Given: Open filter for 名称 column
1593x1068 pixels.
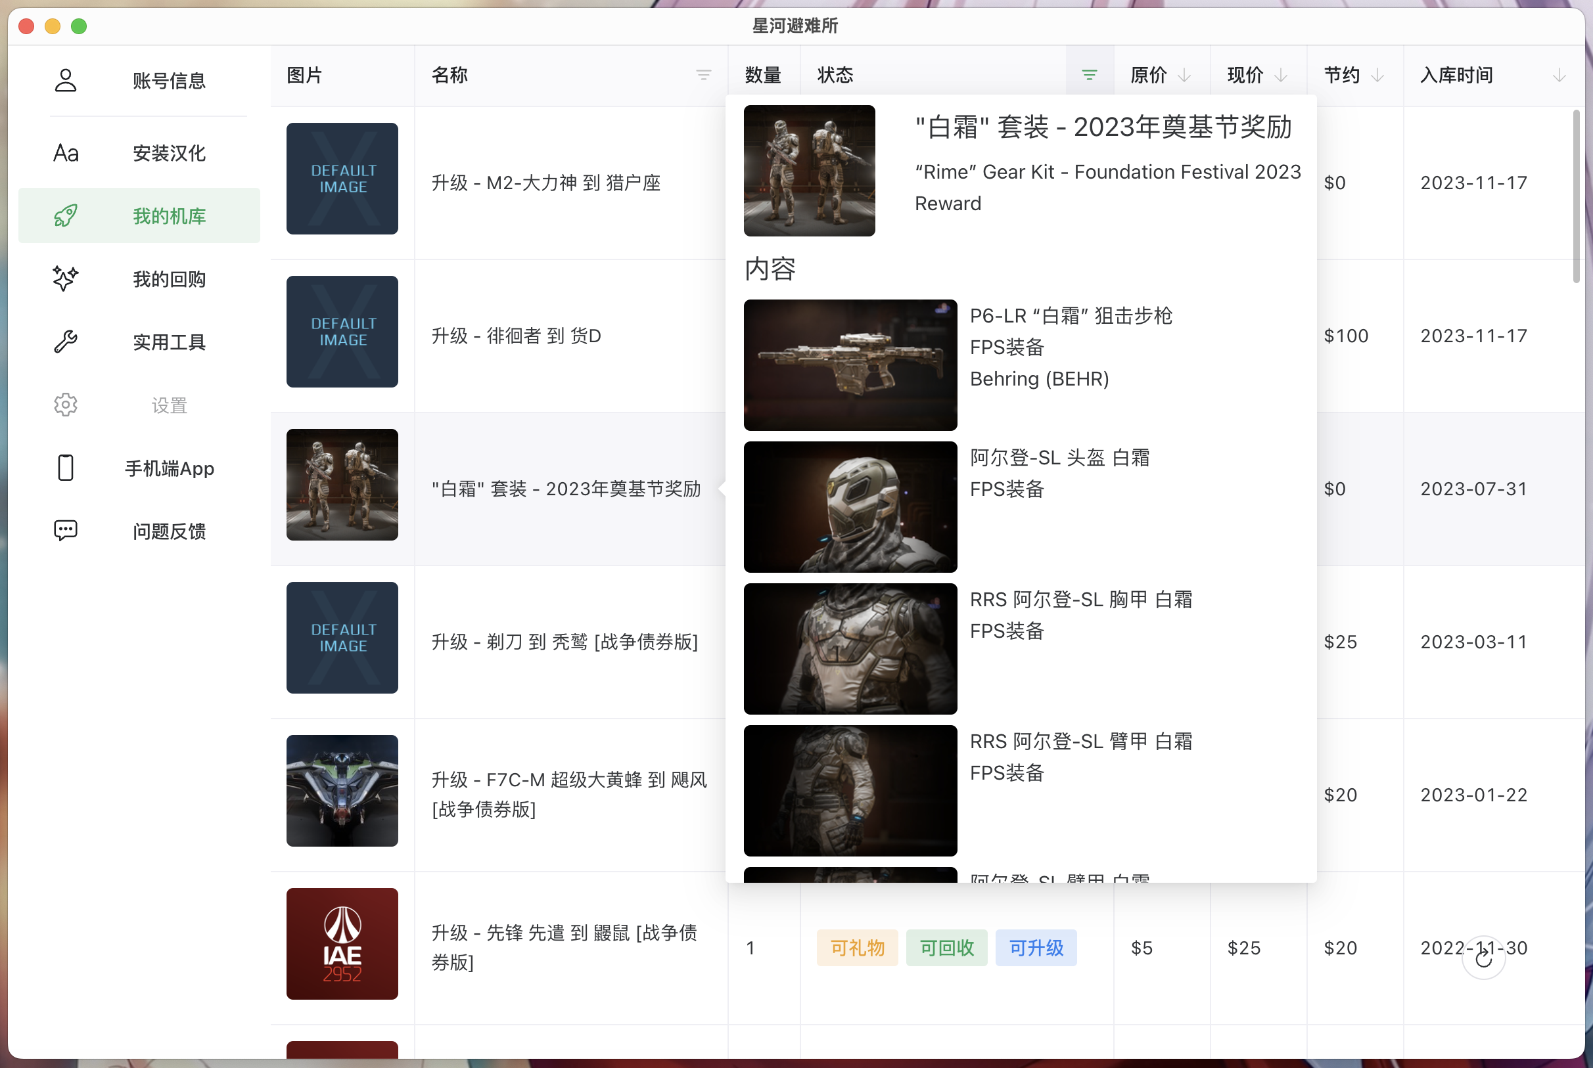Looking at the screenshot, I should 704,76.
